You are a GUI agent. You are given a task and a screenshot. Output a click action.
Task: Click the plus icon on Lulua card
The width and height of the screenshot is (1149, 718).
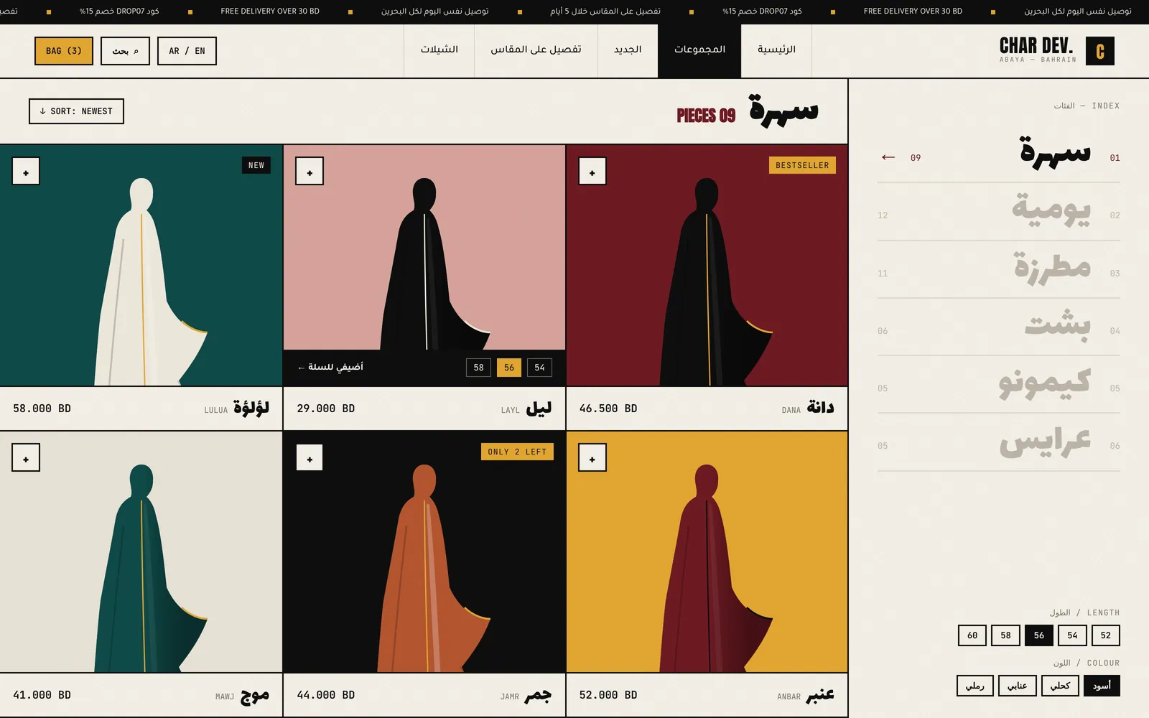(26, 172)
